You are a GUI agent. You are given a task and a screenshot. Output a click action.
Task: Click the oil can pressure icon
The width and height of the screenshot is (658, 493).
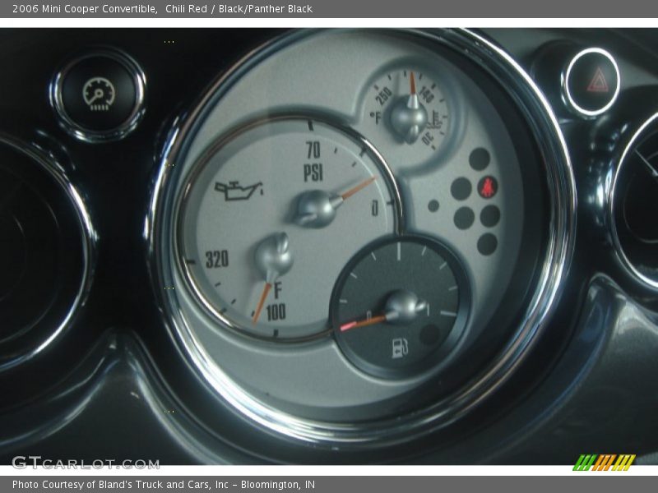tap(239, 191)
